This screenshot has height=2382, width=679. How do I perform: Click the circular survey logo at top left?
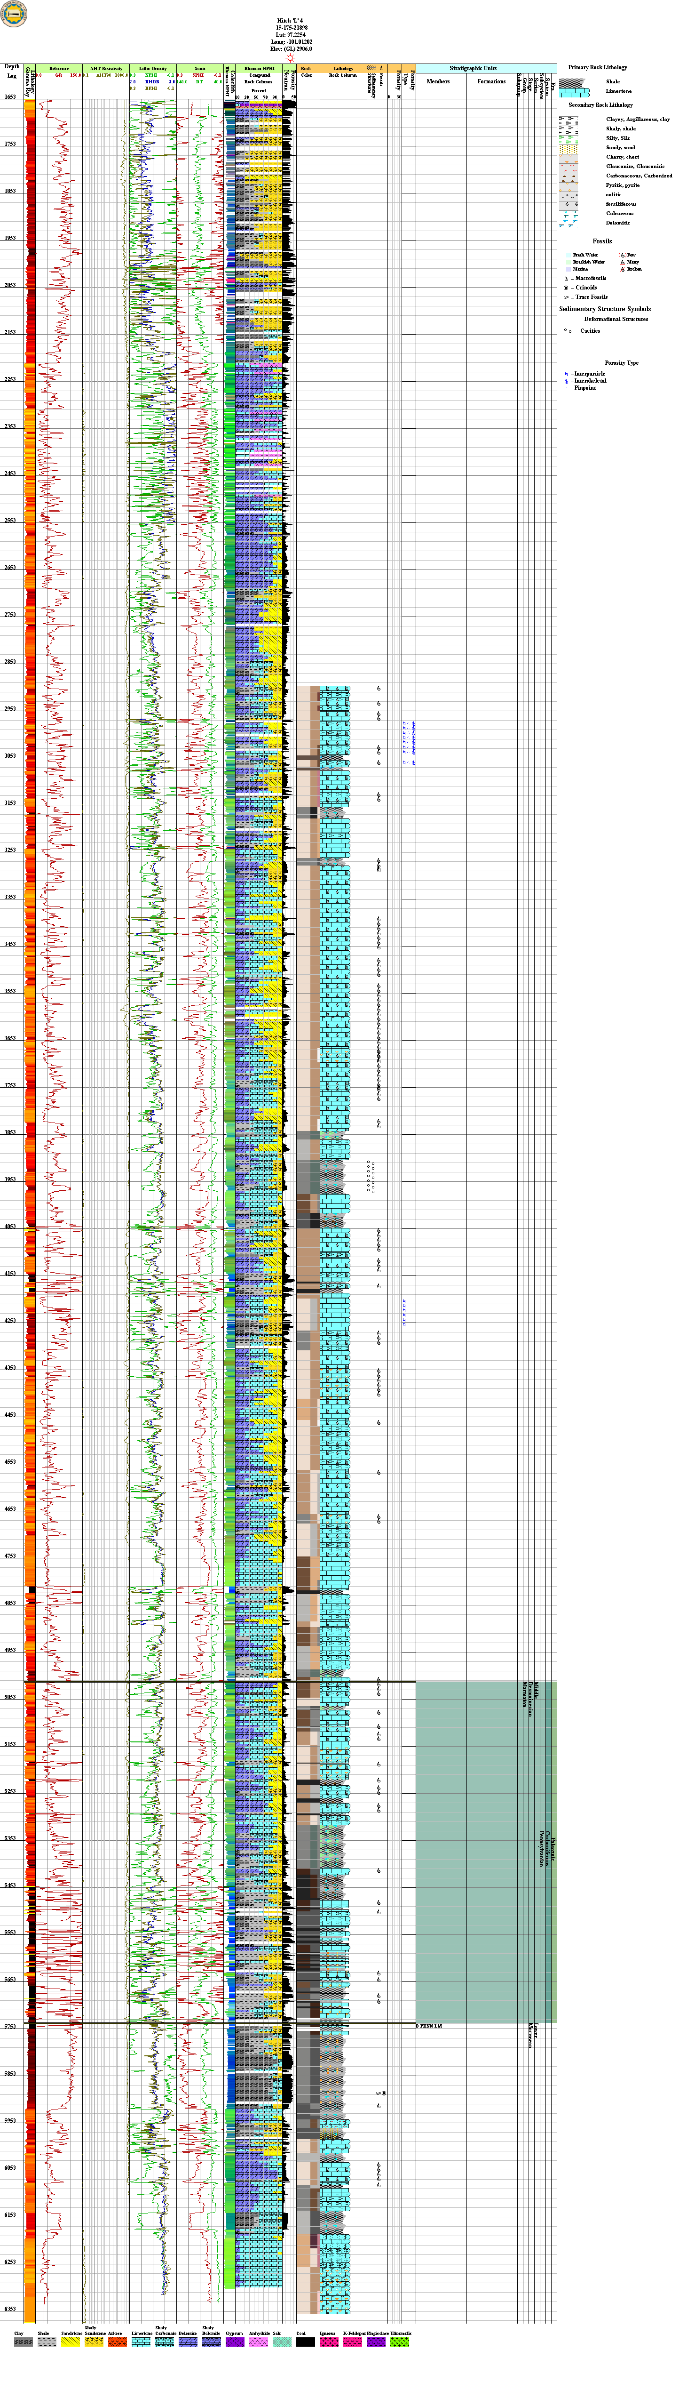(14, 14)
